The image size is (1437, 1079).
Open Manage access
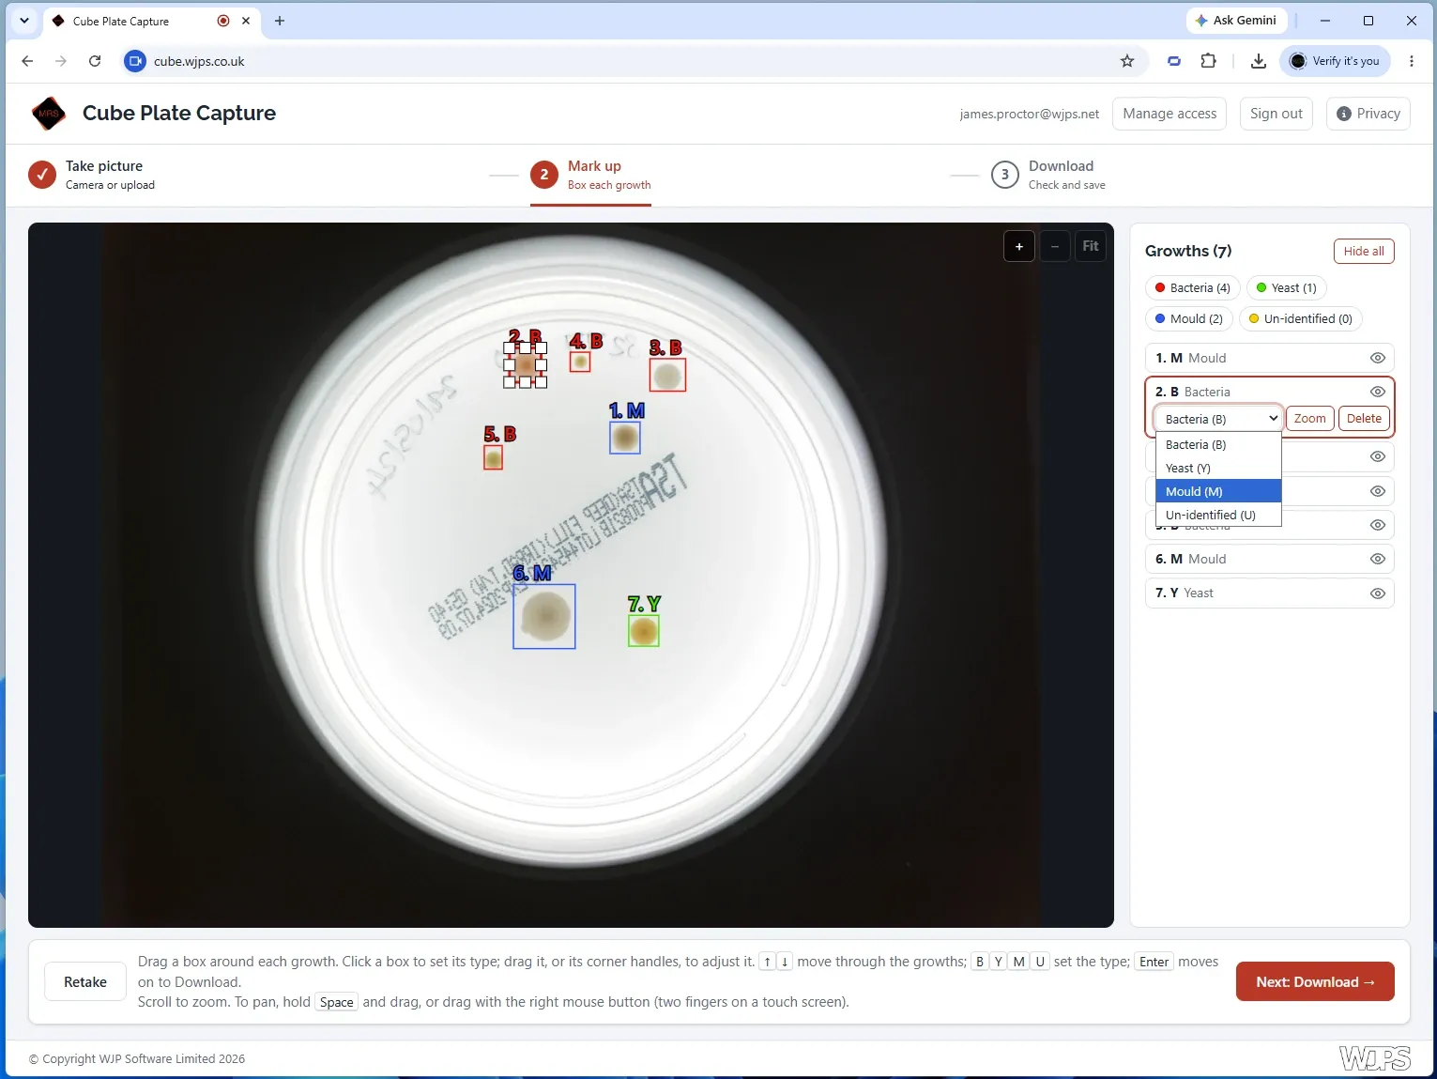(x=1169, y=114)
